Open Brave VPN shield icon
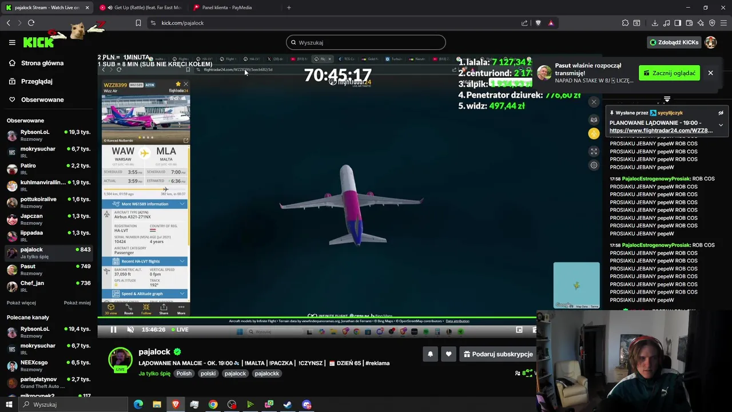Screen dimensions: 732x412 (712, 23)
